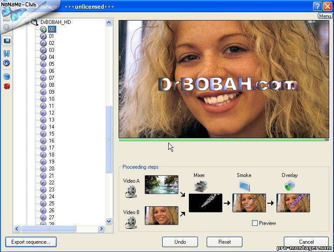Select tree item 14
Screen dimensions: 334x252
[x=51, y=127]
